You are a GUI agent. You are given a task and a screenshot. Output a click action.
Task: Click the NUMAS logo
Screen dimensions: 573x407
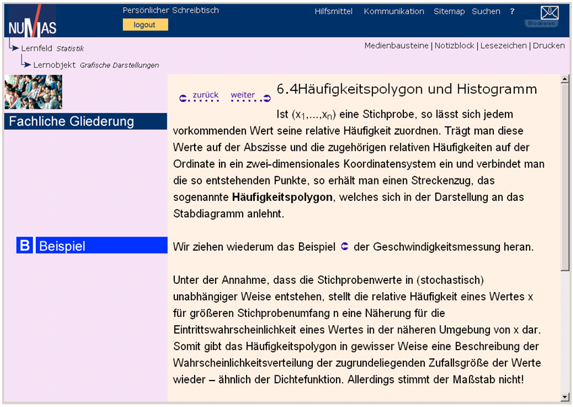[x=32, y=22]
